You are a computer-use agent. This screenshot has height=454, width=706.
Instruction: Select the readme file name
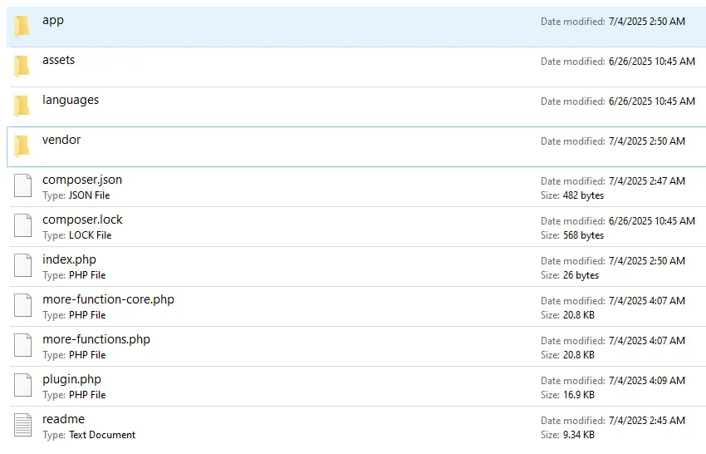click(63, 419)
